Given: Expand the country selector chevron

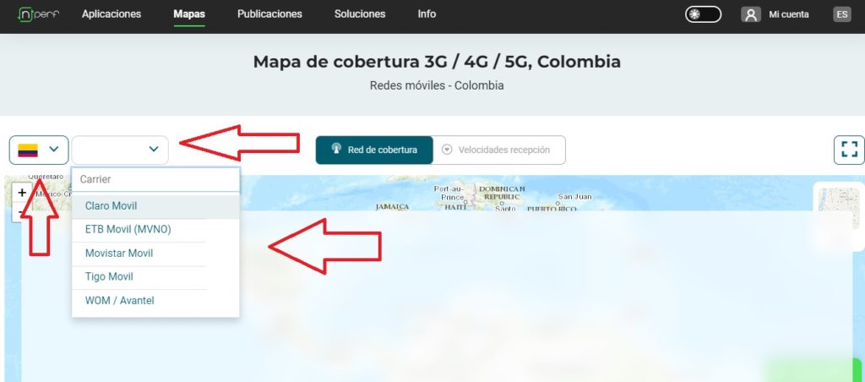Looking at the screenshot, I should pyautogui.click(x=54, y=149).
